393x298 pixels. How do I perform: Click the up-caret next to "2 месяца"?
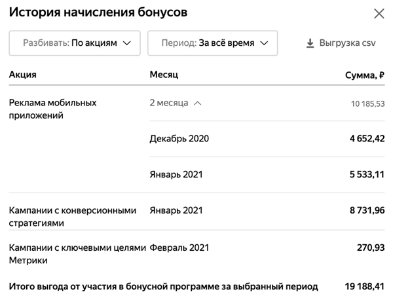point(198,103)
